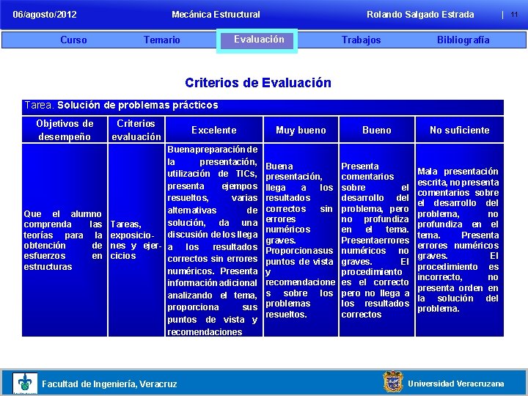Click the cell starting 'Mala presentación escrita'
Viewport: 528px width, 396px height.
(x=460, y=240)
